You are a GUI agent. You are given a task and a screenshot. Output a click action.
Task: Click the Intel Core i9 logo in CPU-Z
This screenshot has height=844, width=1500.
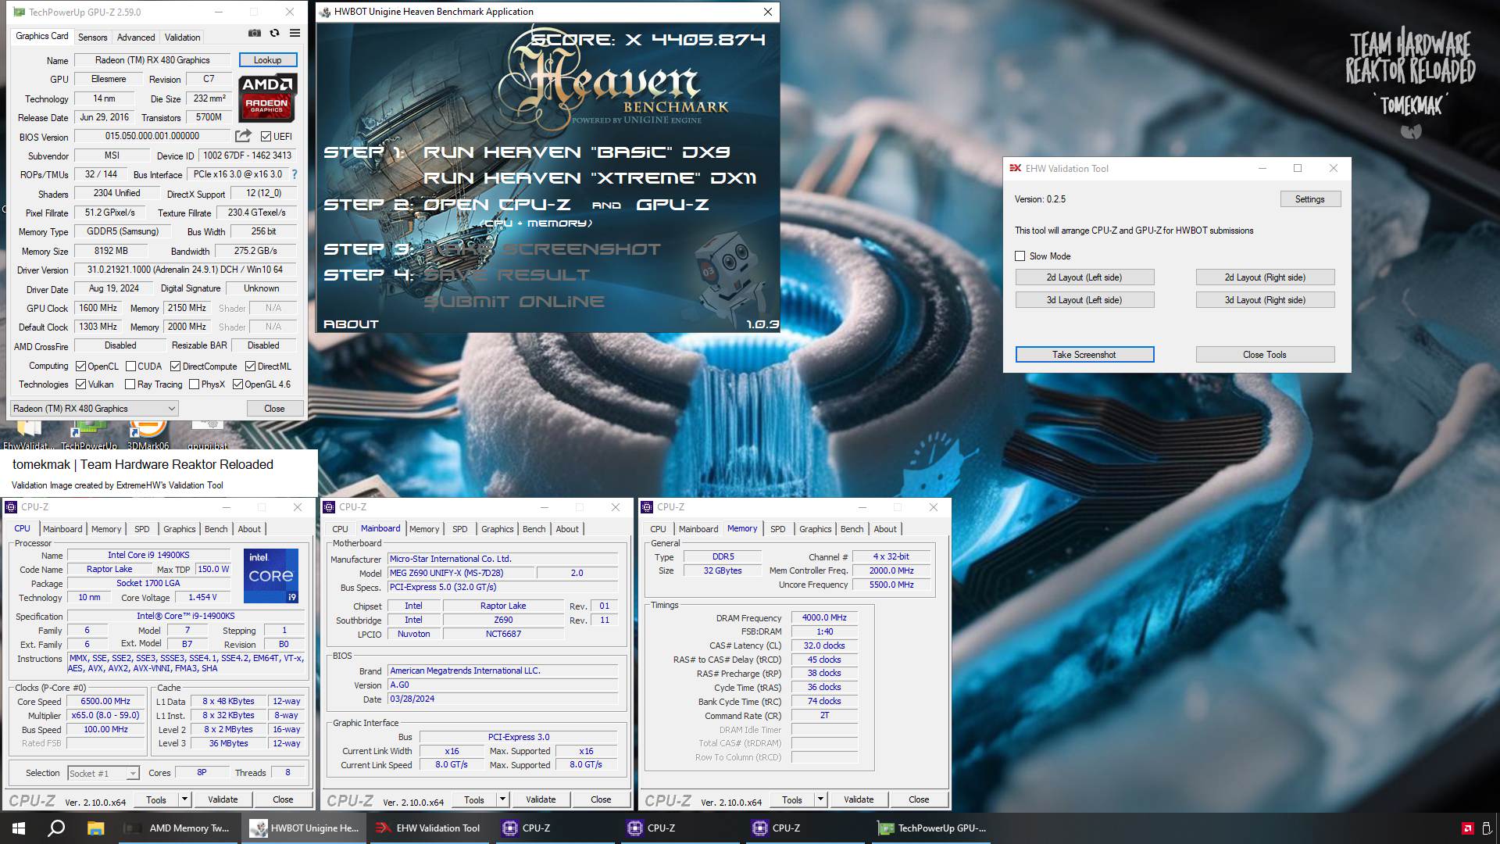[270, 576]
